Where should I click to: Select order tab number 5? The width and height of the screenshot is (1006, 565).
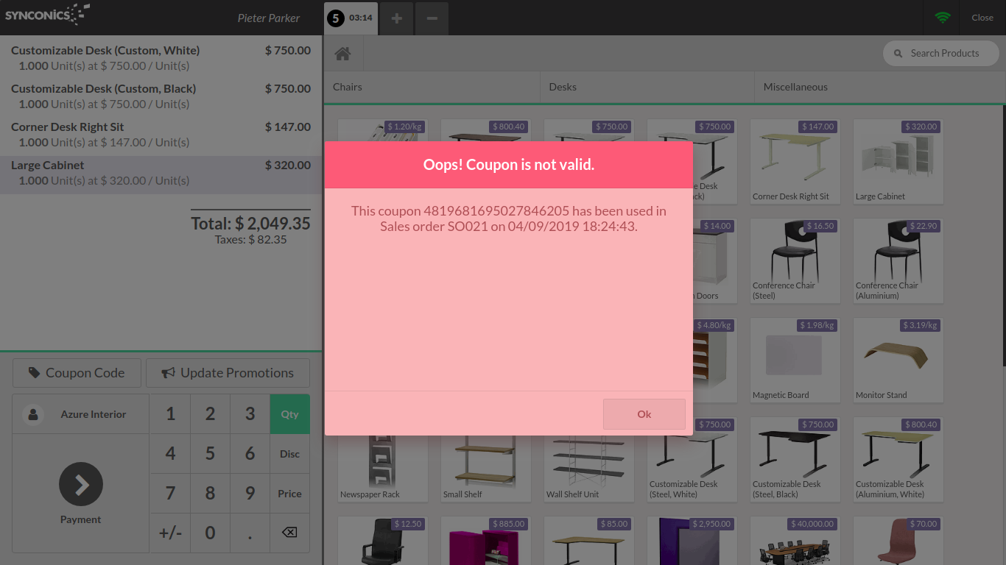tap(351, 18)
